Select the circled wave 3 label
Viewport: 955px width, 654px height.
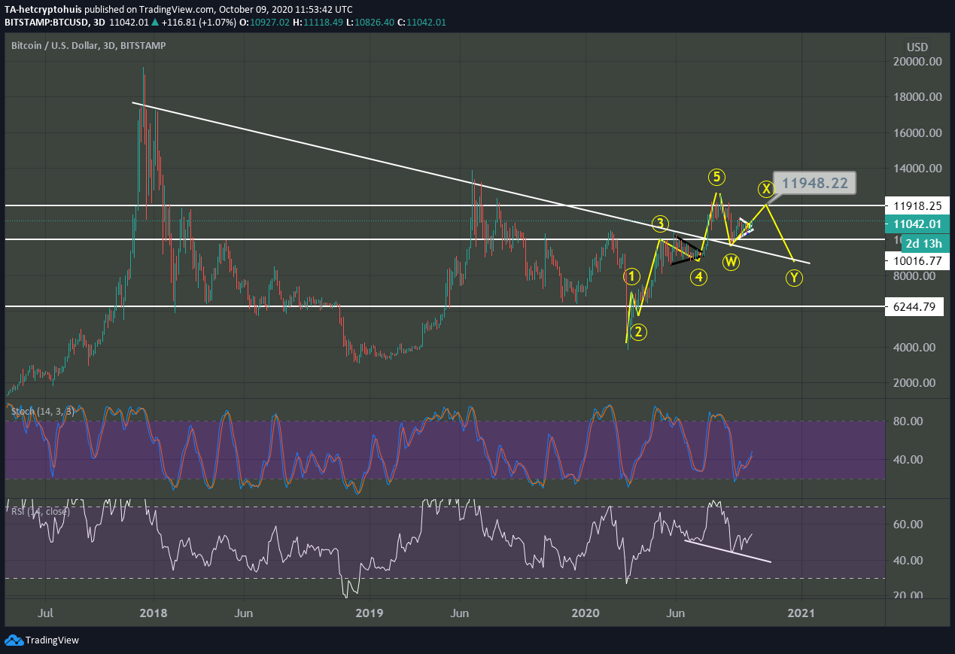point(660,224)
